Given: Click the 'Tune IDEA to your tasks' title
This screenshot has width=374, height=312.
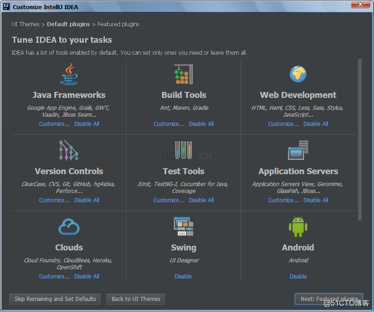Looking at the screenshot, I should (62, 40).
